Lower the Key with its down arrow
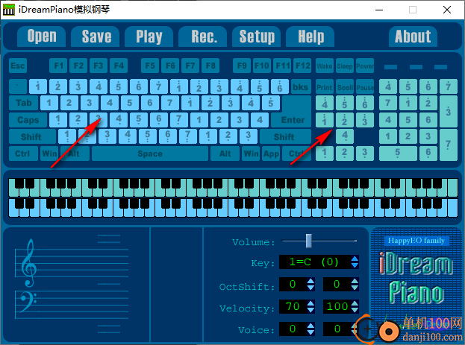 tap(355, 265)
